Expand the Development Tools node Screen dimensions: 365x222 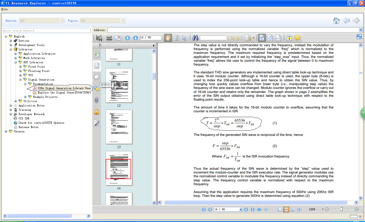[11, 45]
